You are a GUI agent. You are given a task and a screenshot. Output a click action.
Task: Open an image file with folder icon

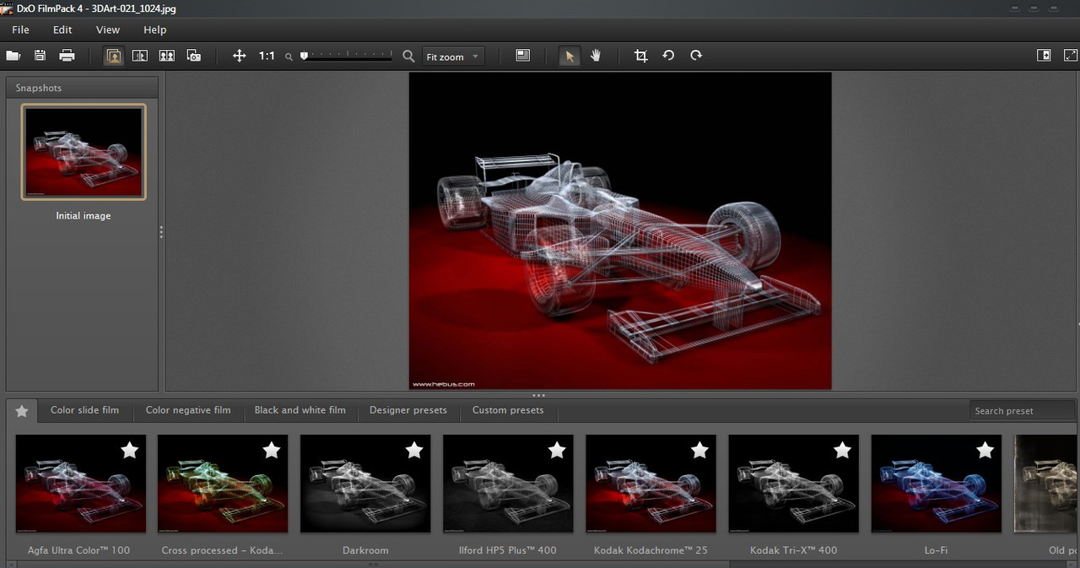[x=13, y=56]
